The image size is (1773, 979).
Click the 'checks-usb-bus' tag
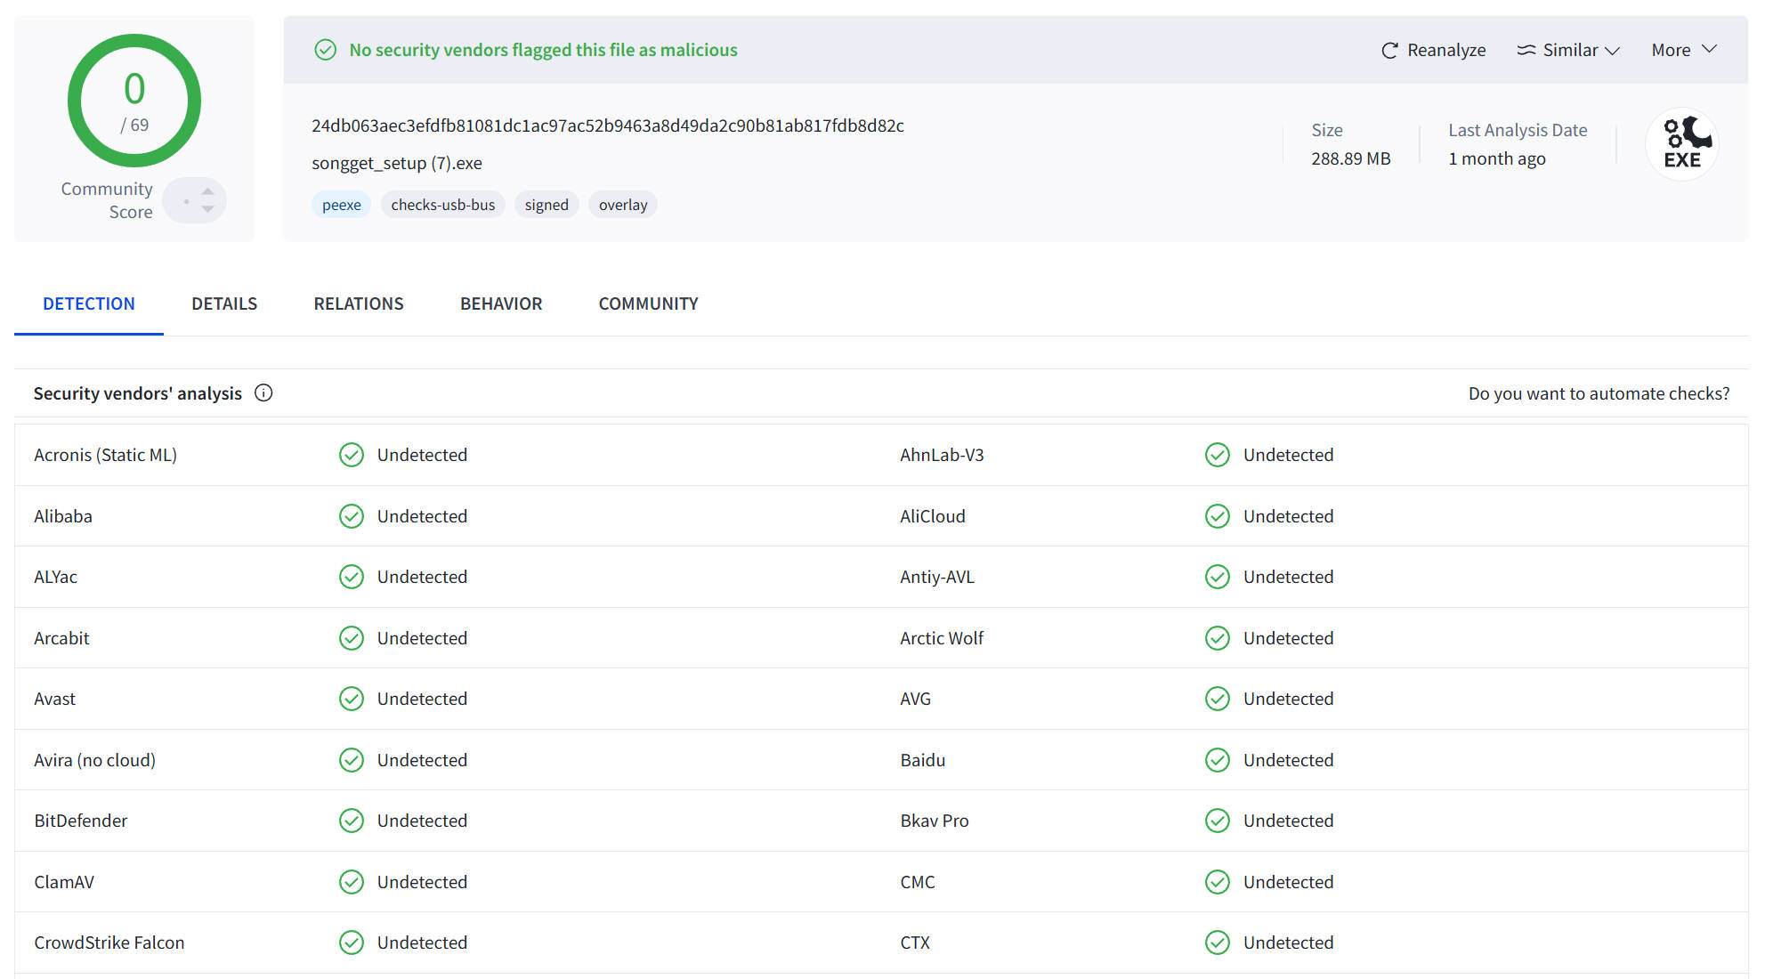click(442, 205)
